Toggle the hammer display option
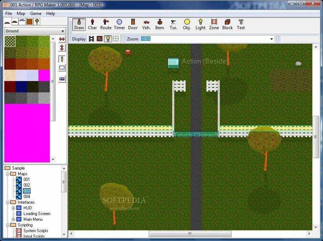This screenshot has width=323, height=241. [100, 39]
